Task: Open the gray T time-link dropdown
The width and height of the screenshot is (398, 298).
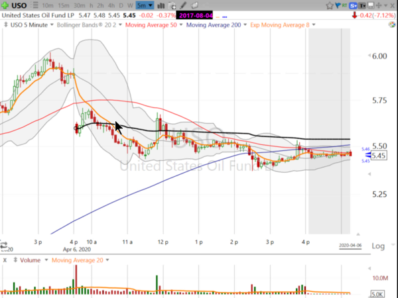Action: coord(362,5)
